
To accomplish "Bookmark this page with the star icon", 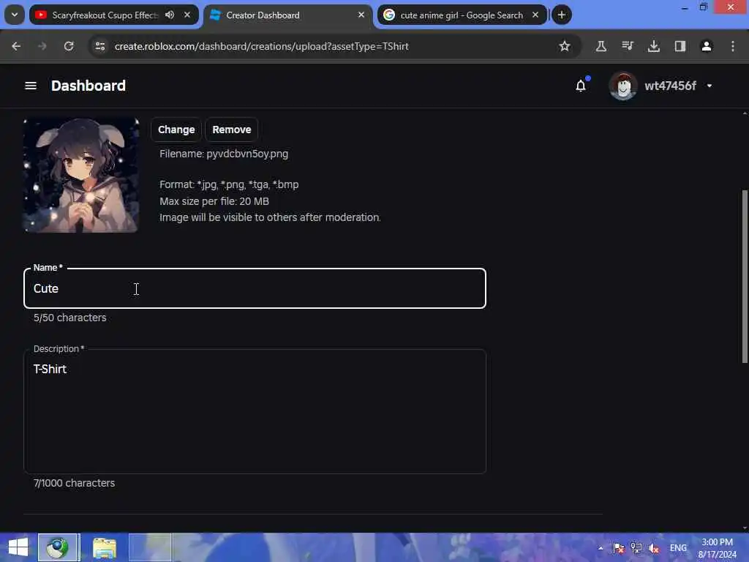I will tap(565, 46).
